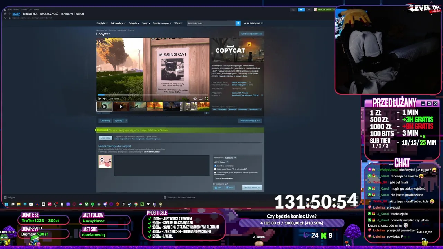This screenshot has height=249, width=443.
Task: Open the ISHINLIVE TWITCH profile tab
Action: click(x=73, y=14)
